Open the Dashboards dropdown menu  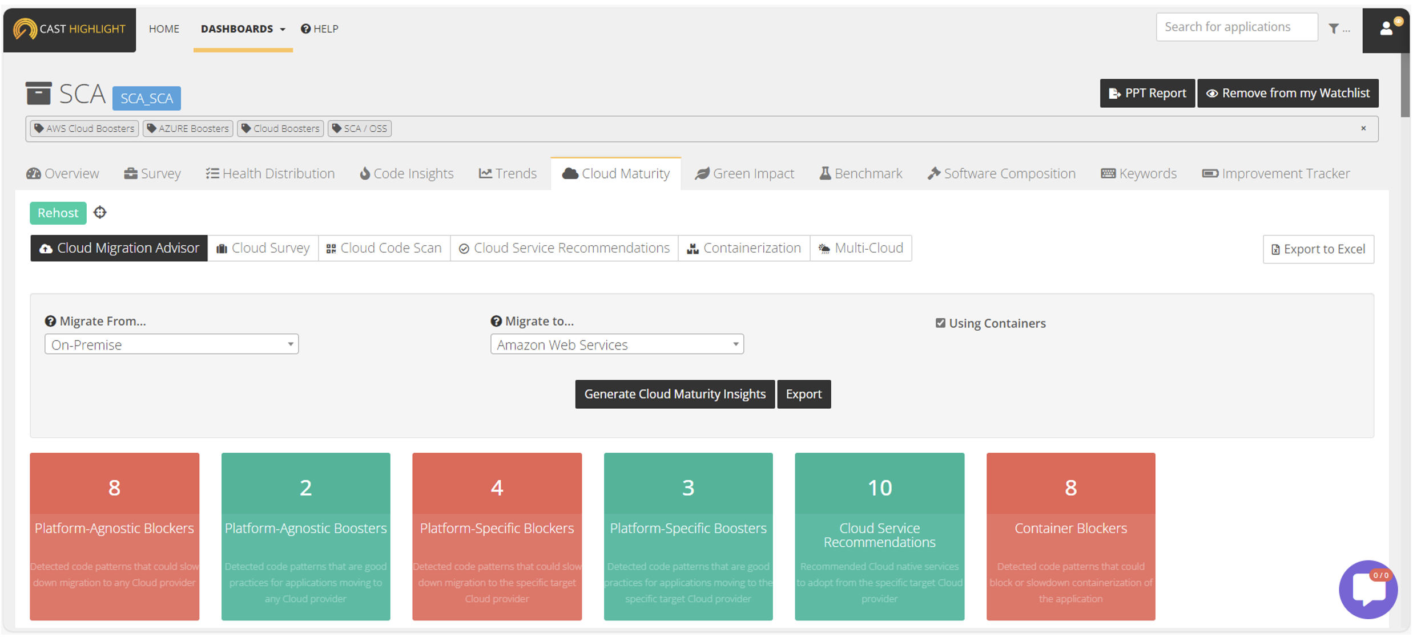[243, 29]
